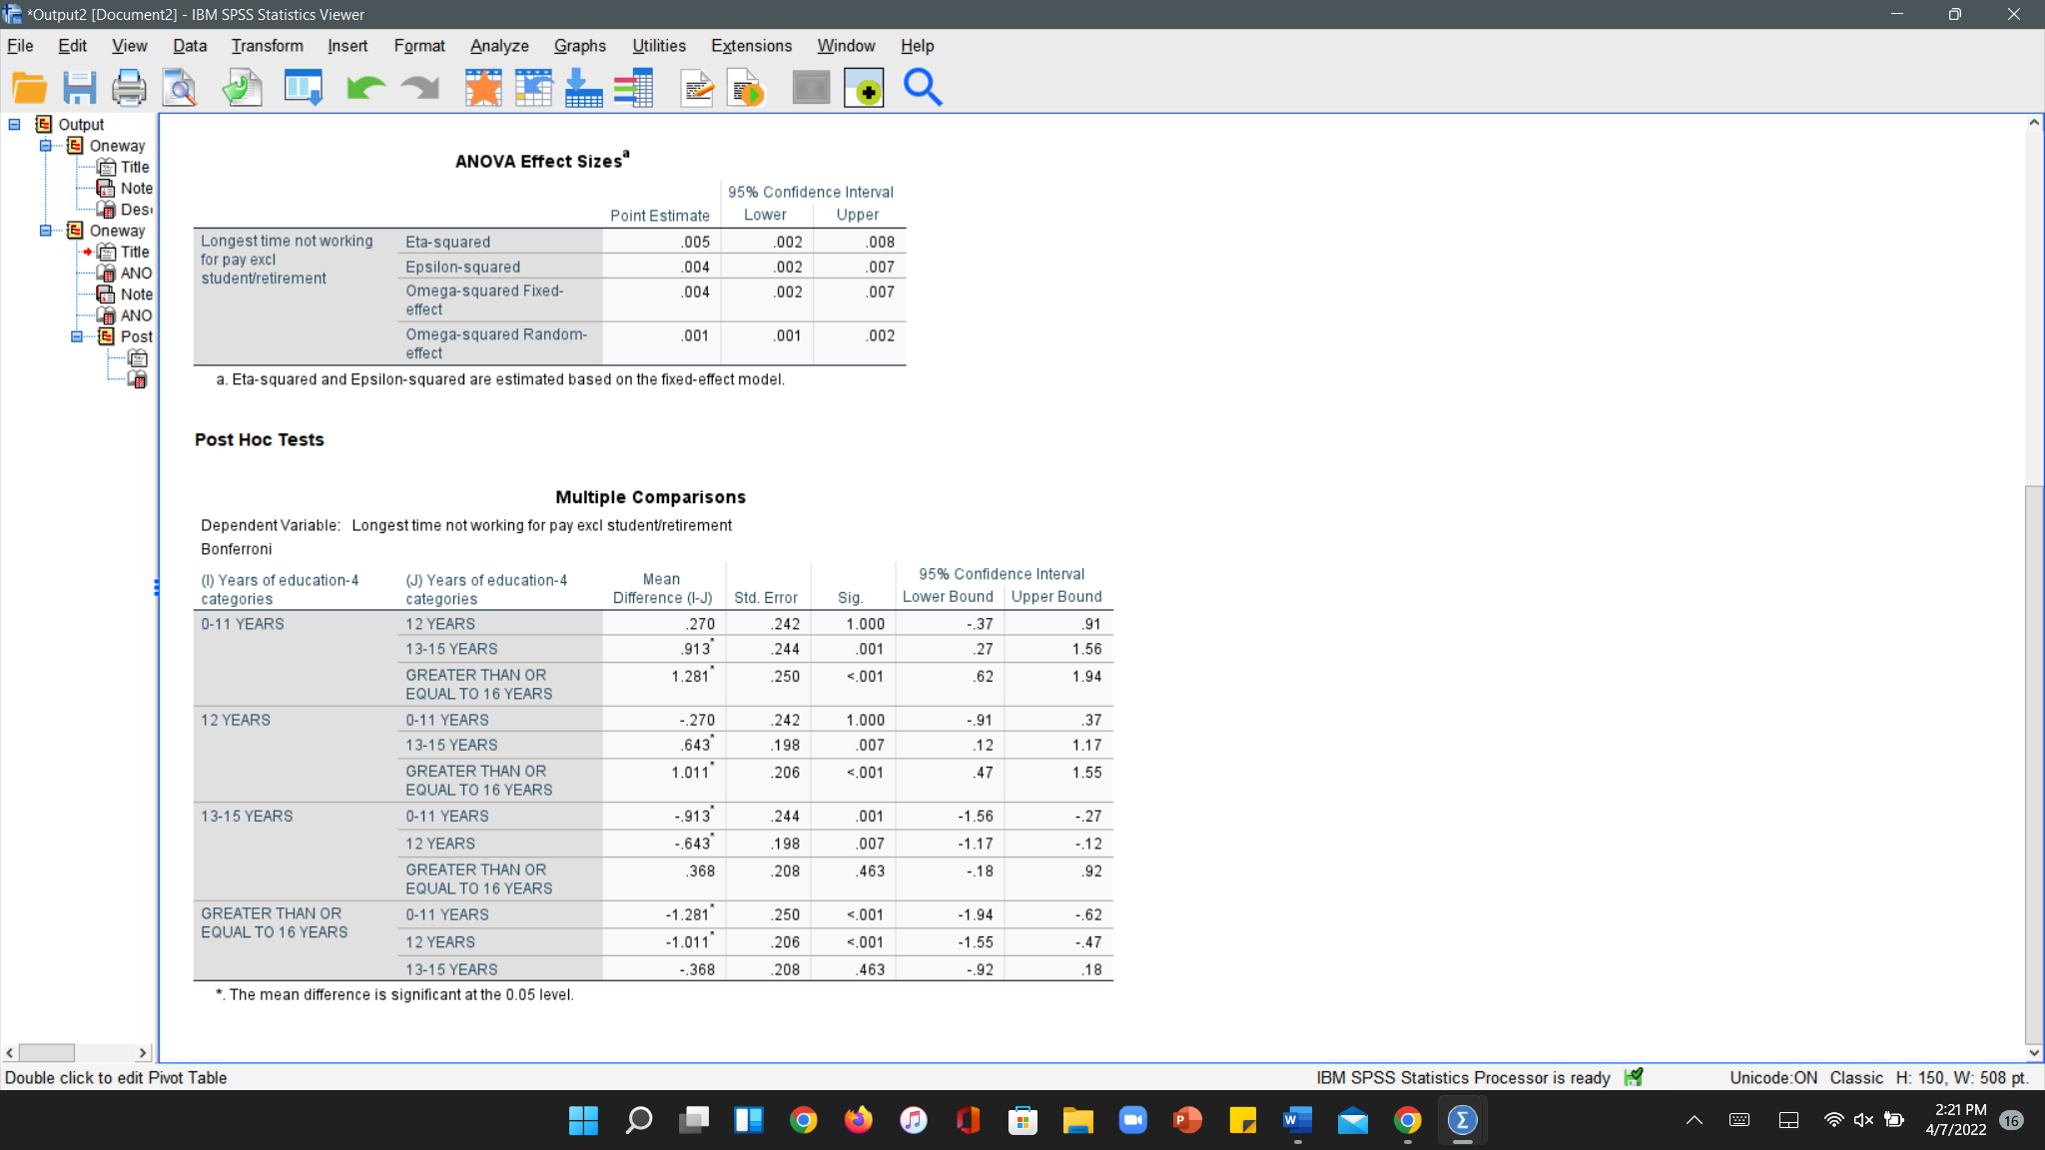Screen dimensions: 2045x1150
Task: Open the Analyze menu
Action: [499, 46]
